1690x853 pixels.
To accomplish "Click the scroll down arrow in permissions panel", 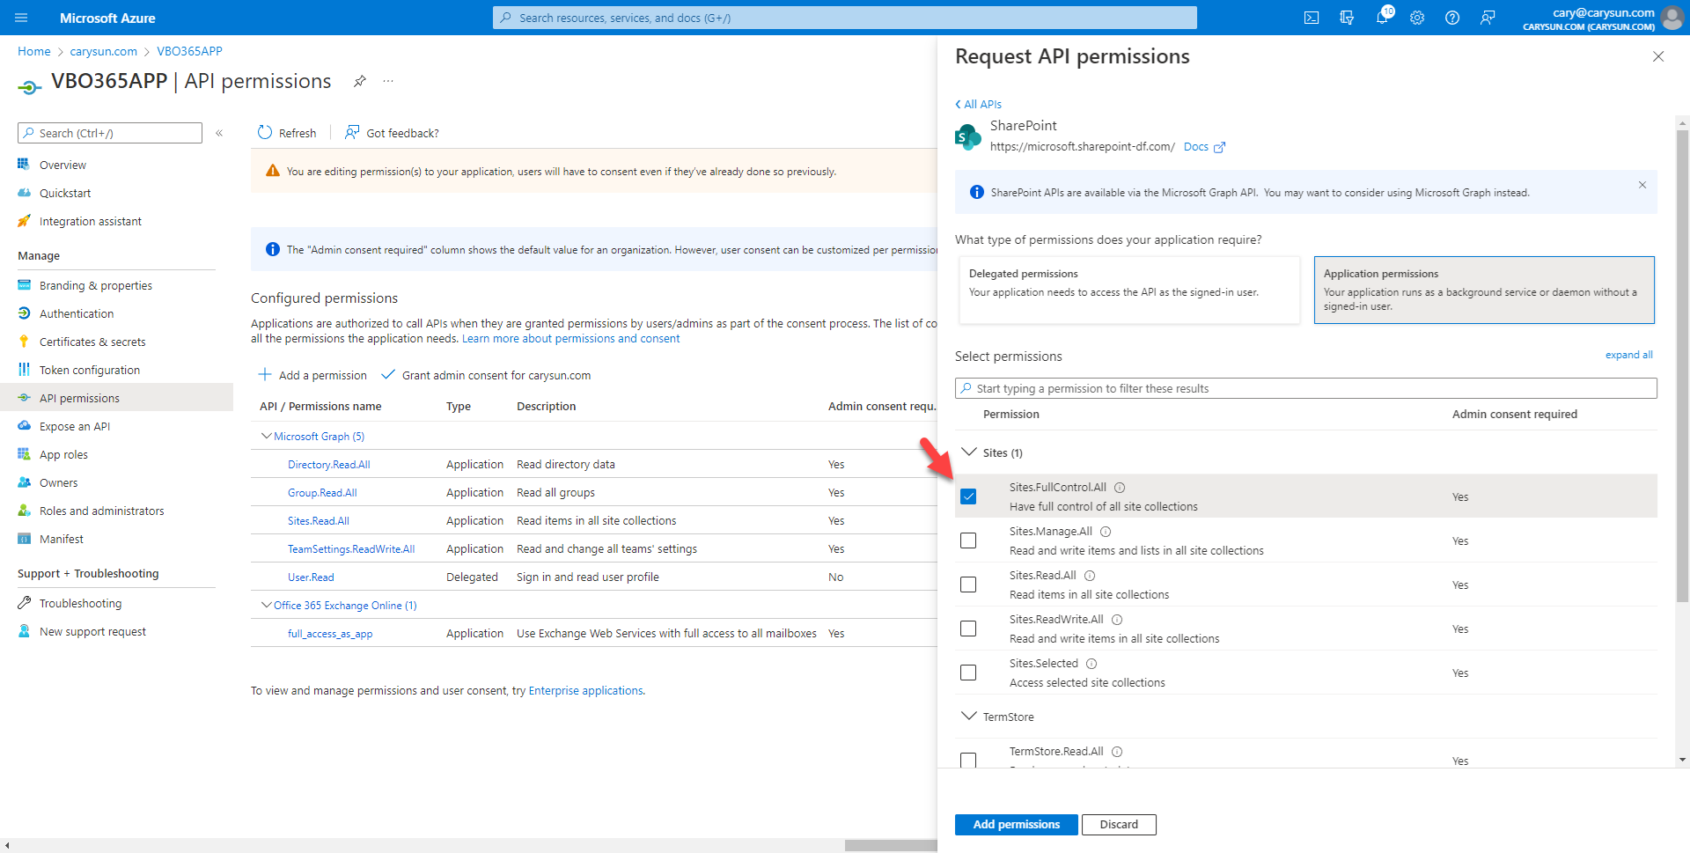I will coord(1683,759).
